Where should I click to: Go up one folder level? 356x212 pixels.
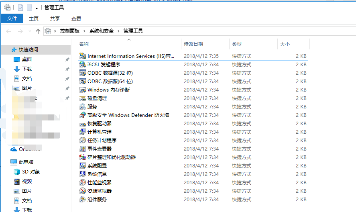[x=38, y=31]
